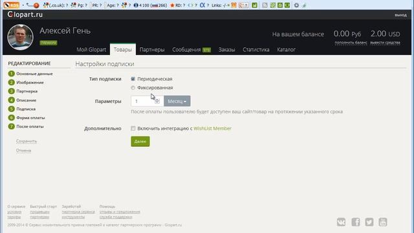Click the RD star icon in toolbar

(x=172, y=5)
